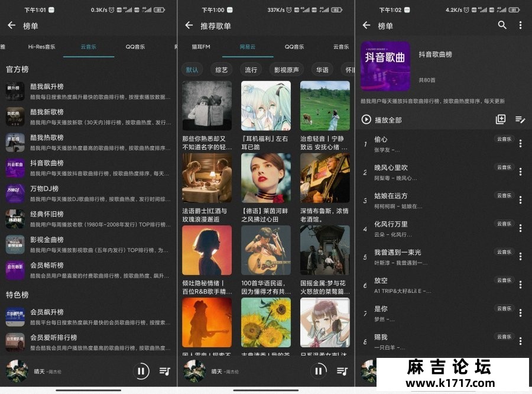Image resolution: width=532 pixels, height=394 pixels.
Task: Select the 网易云 tab
Action: (248, 47)
